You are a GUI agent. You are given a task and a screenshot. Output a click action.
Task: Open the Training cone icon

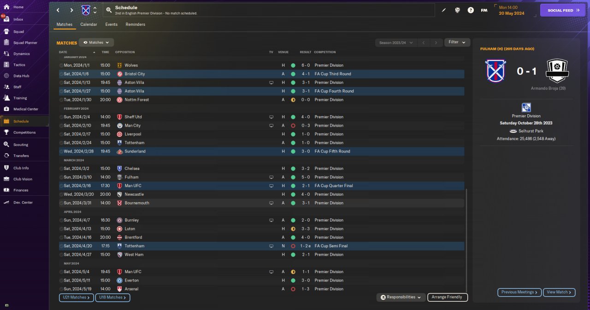(6, 98)
